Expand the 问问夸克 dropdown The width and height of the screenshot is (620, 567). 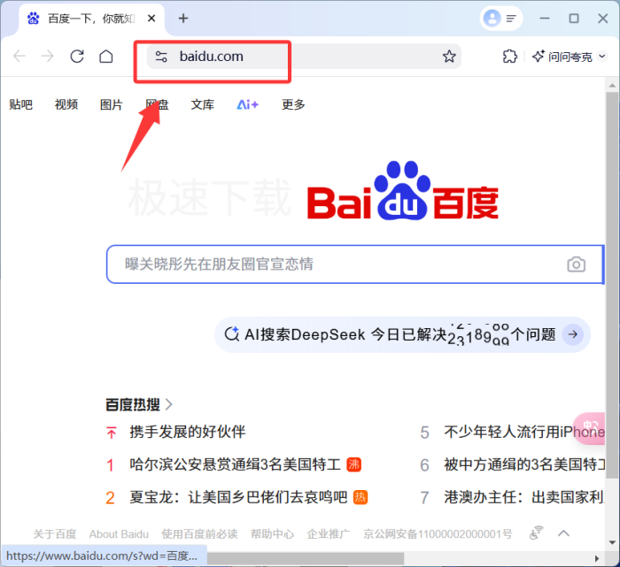pos(603,57)
